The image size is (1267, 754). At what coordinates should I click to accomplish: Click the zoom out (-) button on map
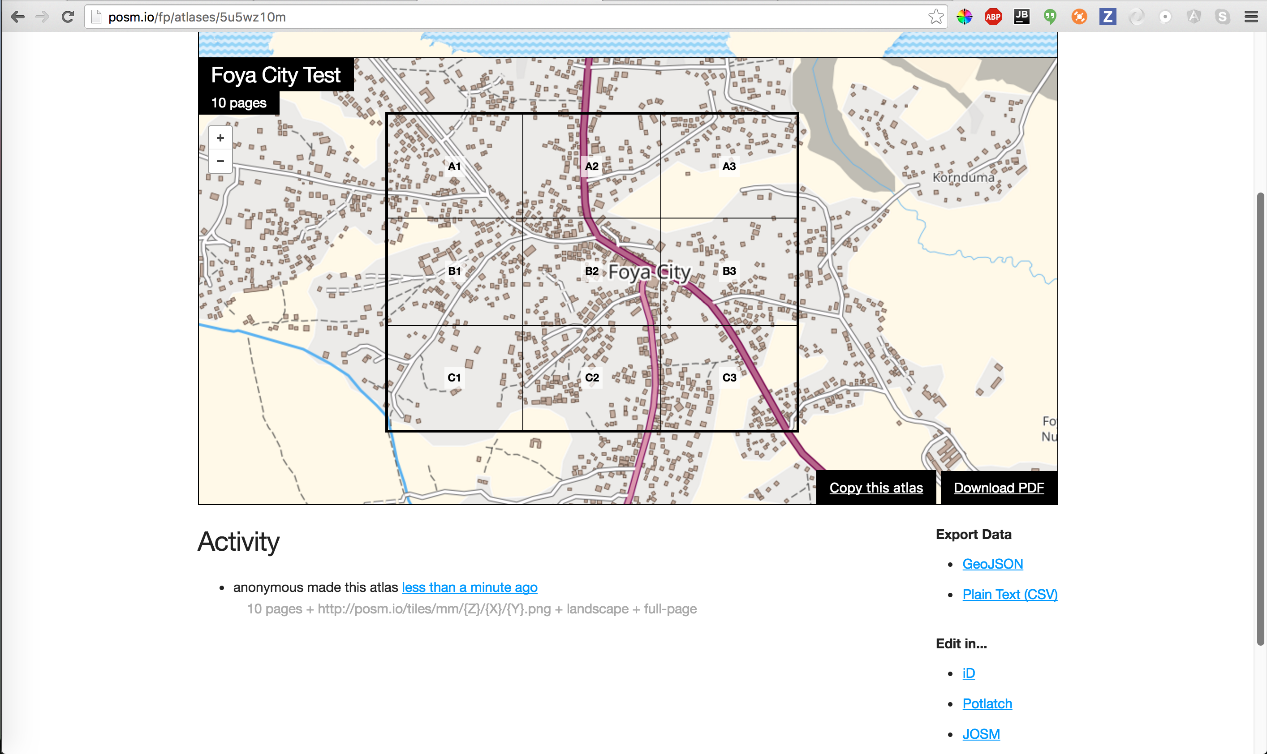pos(220,163)
